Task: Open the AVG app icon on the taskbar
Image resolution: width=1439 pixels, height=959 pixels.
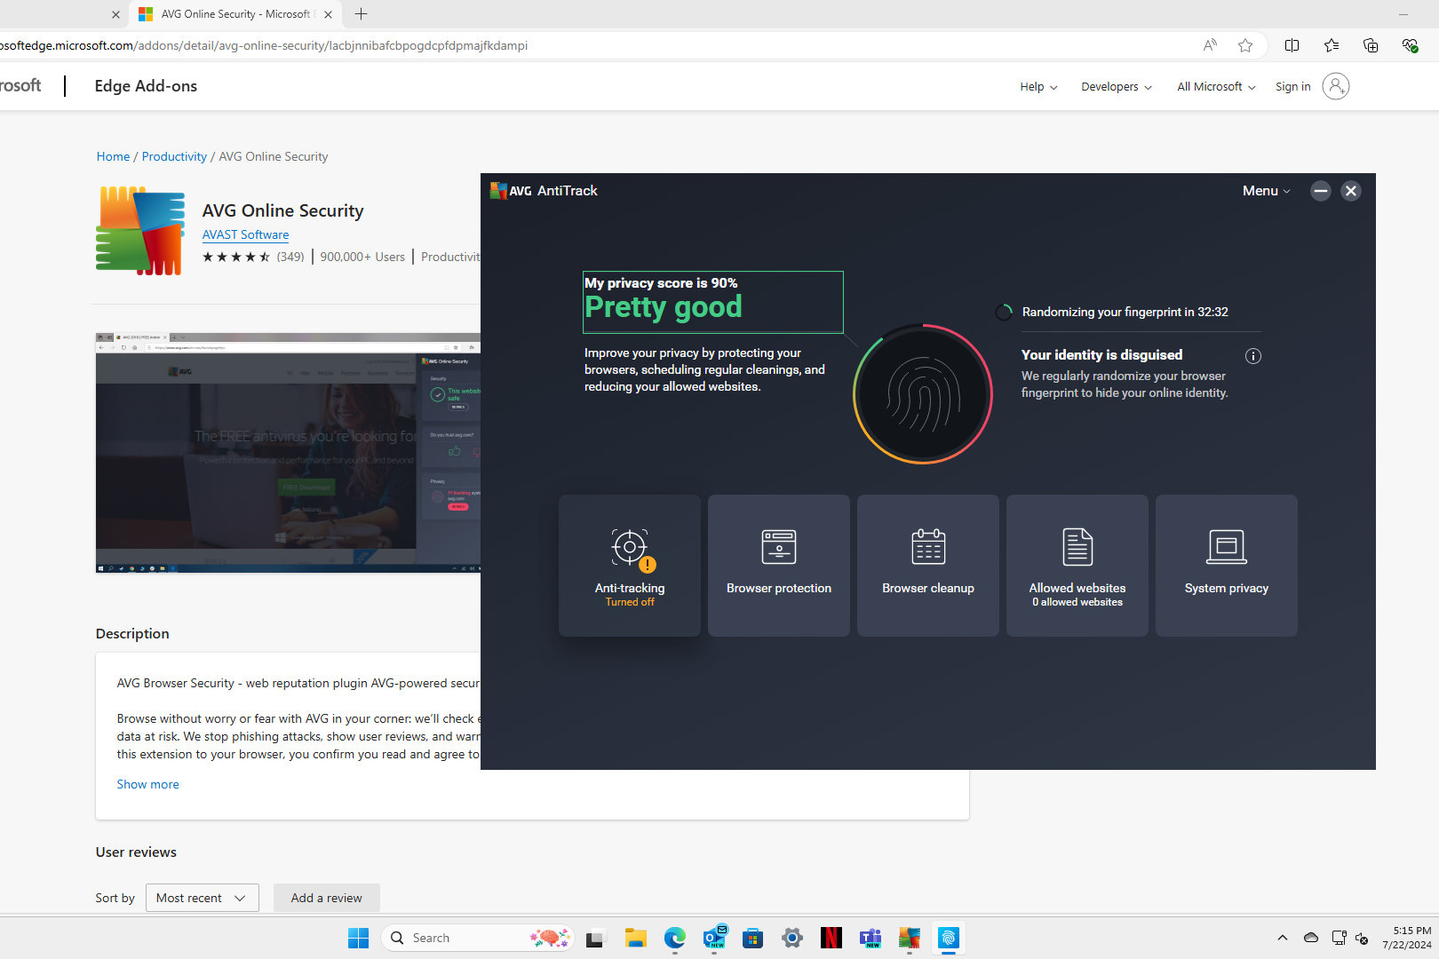Action: [x=910, y=938]
